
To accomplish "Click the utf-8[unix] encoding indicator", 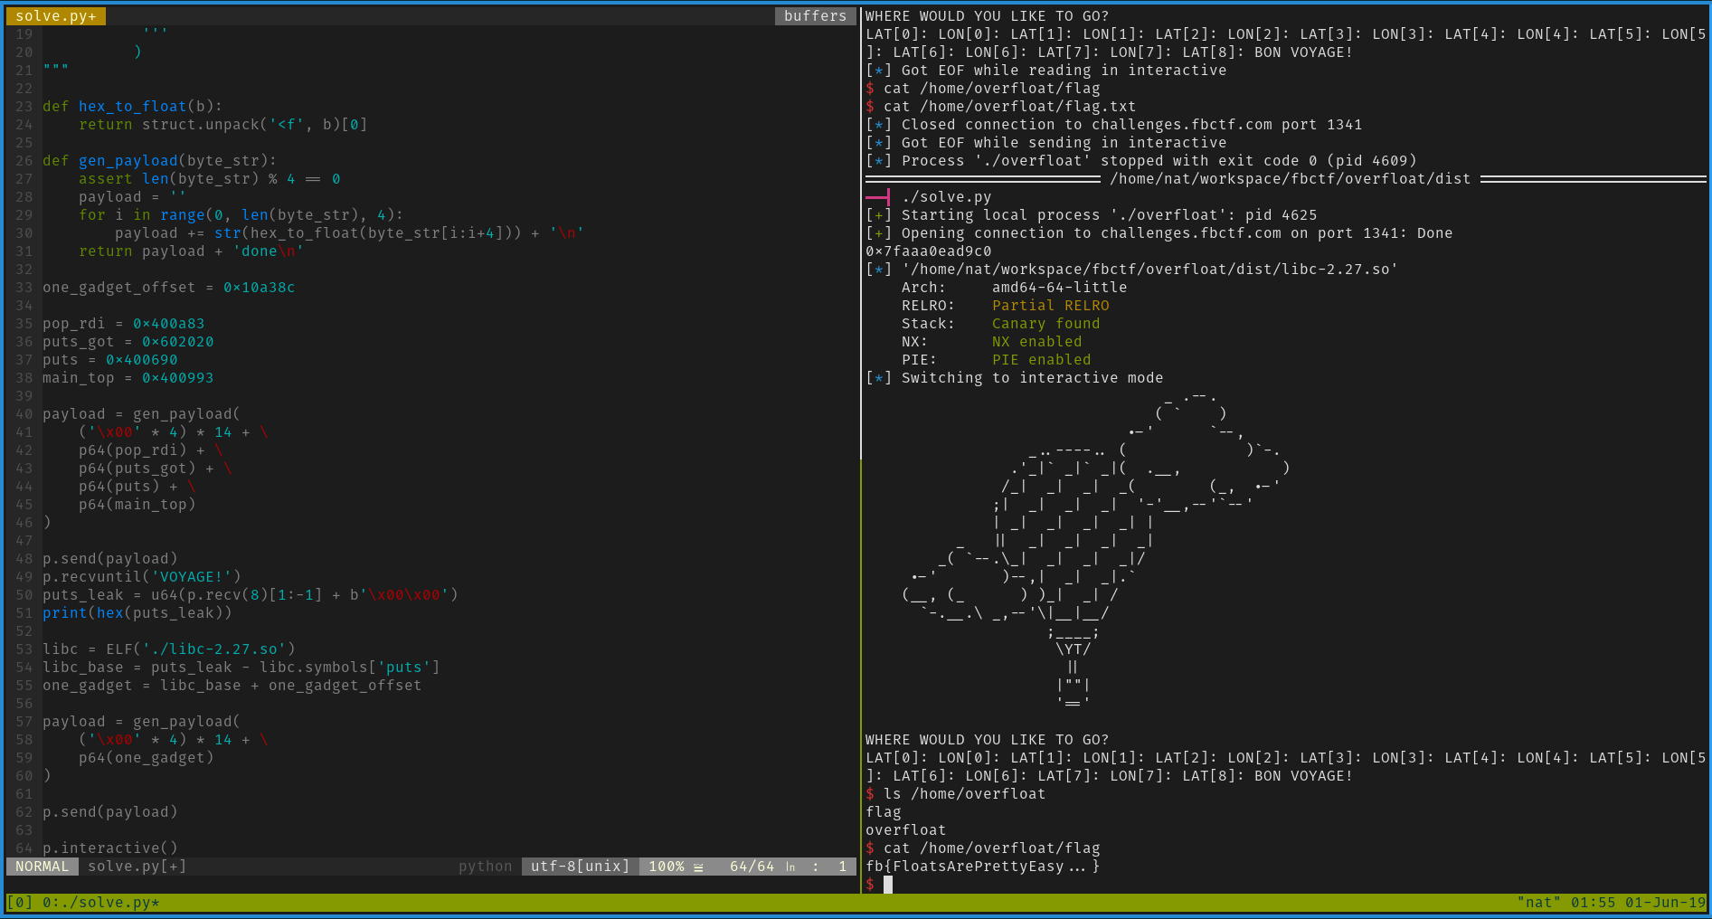I will click(x=580, y=867).
